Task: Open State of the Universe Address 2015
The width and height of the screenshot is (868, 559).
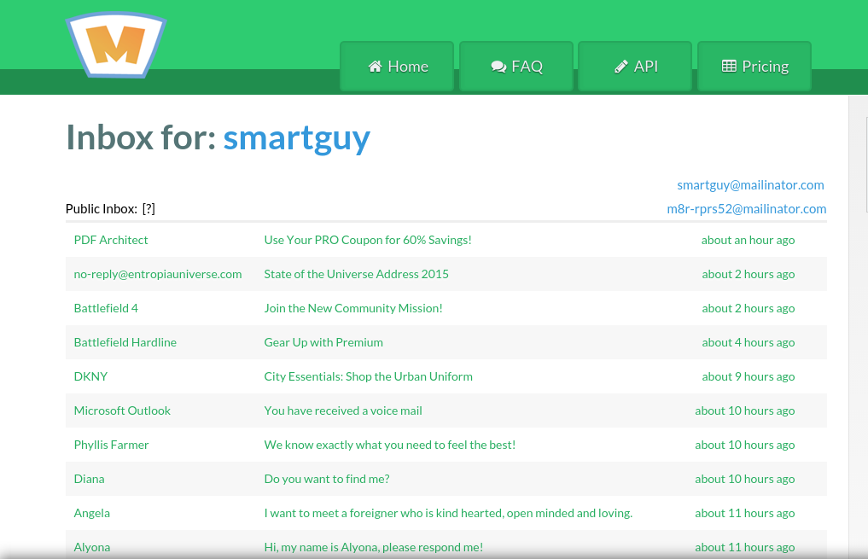Action: click(446, 274)
